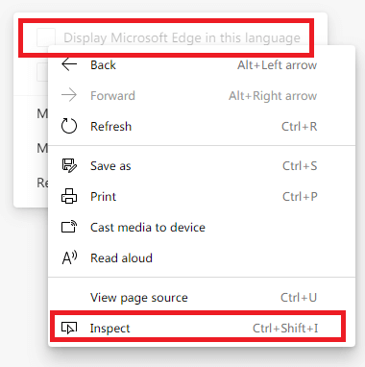Image resolution: width=365 pixels, height=367 pixels.
Task: Click the Read aloud 'A' speaker icon
Action: tap(69, 257)
